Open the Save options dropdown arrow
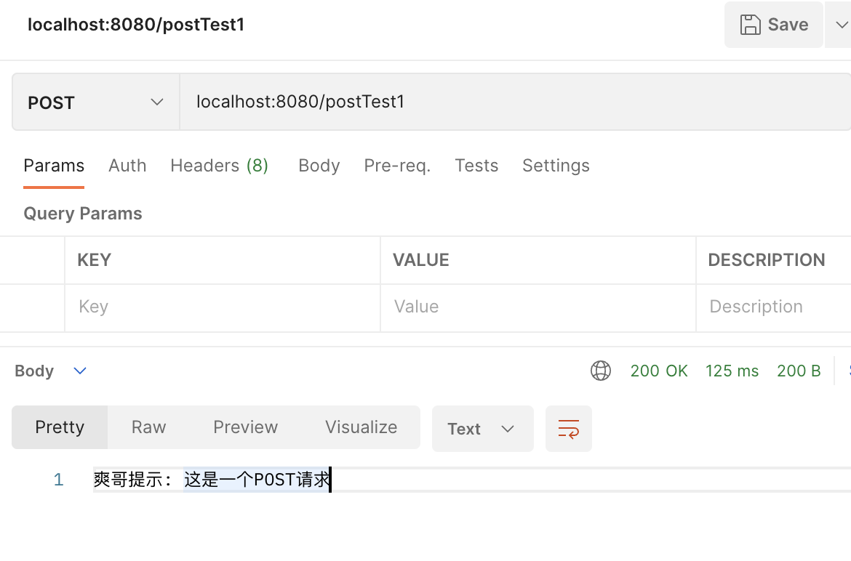851x561 pixels. click(841, 25)
